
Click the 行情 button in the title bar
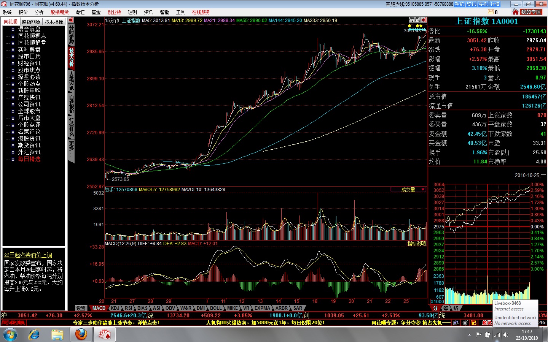pos(495,4)
